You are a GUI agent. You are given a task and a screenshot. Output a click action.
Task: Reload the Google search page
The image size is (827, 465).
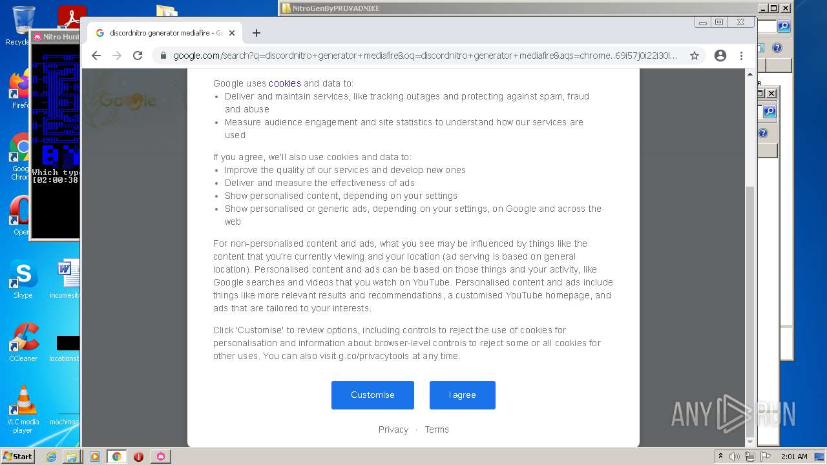coord(138,56)
